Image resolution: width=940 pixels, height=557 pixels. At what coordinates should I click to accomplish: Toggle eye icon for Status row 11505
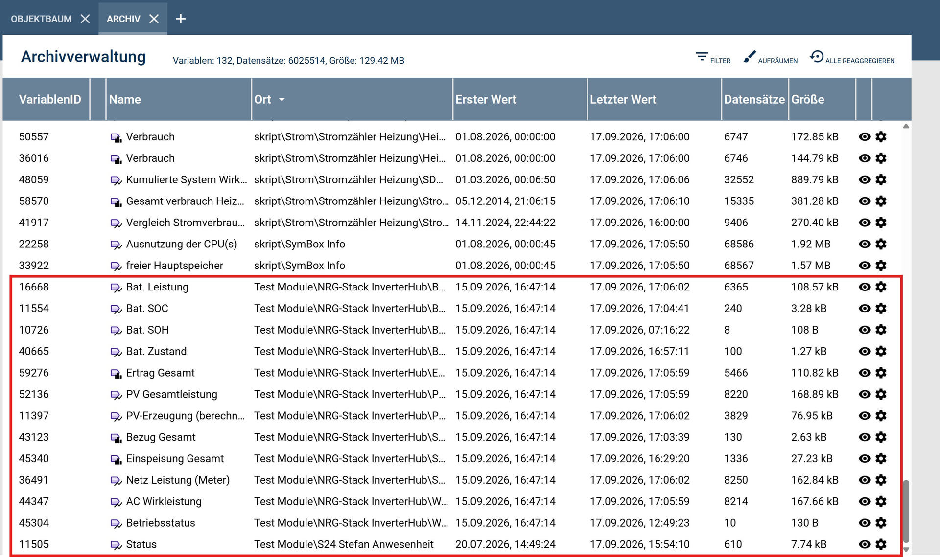tap(865, 544)
